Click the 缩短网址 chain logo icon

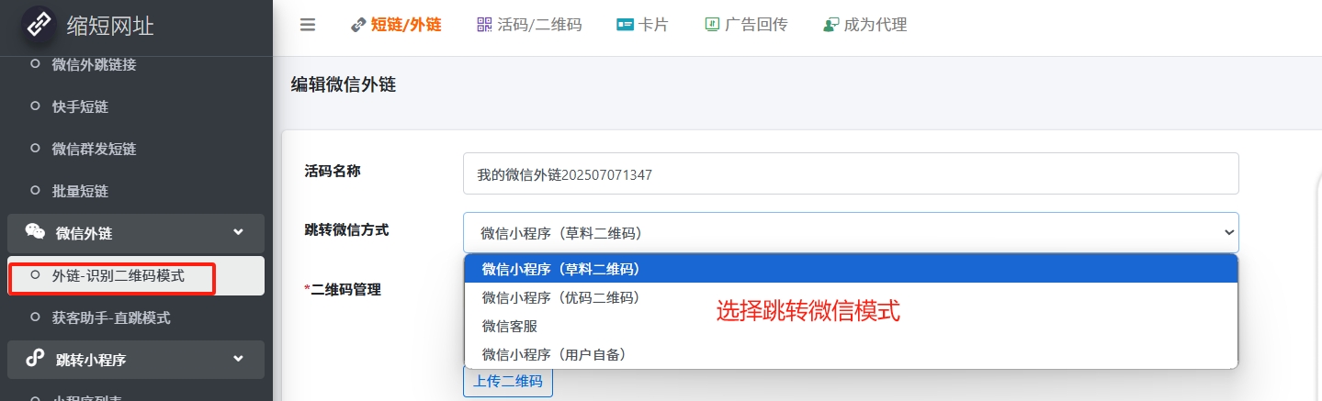coord(37,26)
